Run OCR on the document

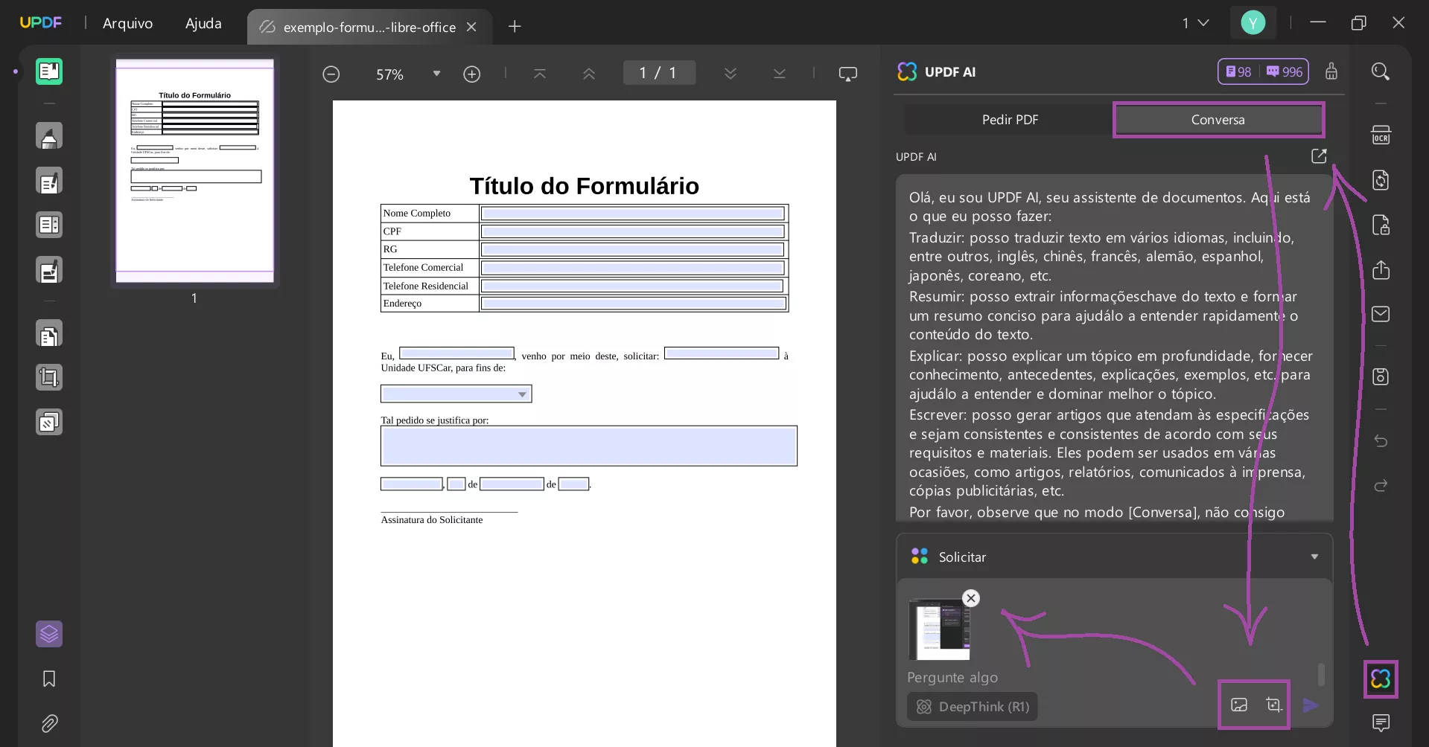[1381, 135]
